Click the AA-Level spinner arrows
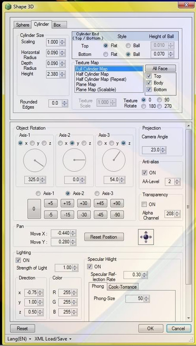Screen dimensions: 196x346 point(177,182)
